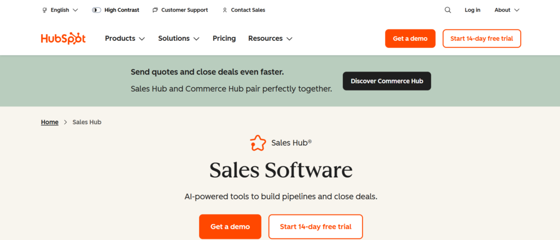Image resolution: width=560 pixels, height=240 pixels.
Task: Expand the Solutions menu
Action: pyautogui.click(x=179, y=39)
